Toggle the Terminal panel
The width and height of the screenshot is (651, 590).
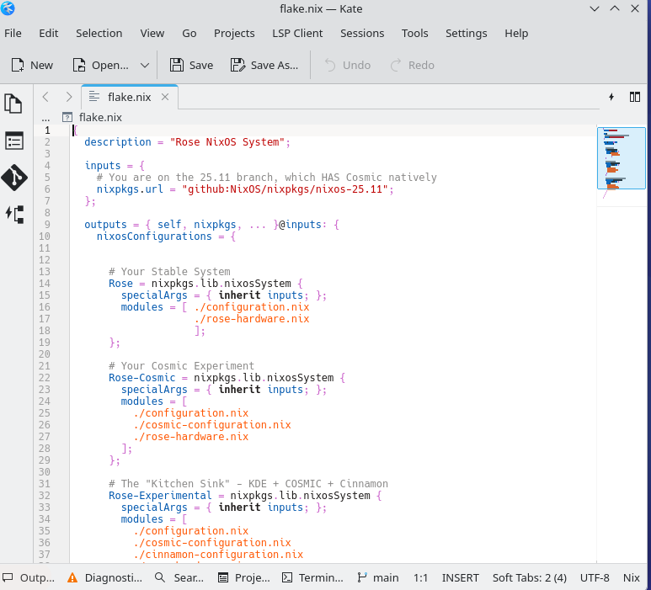pyautogui.click(x=312, y=577)
